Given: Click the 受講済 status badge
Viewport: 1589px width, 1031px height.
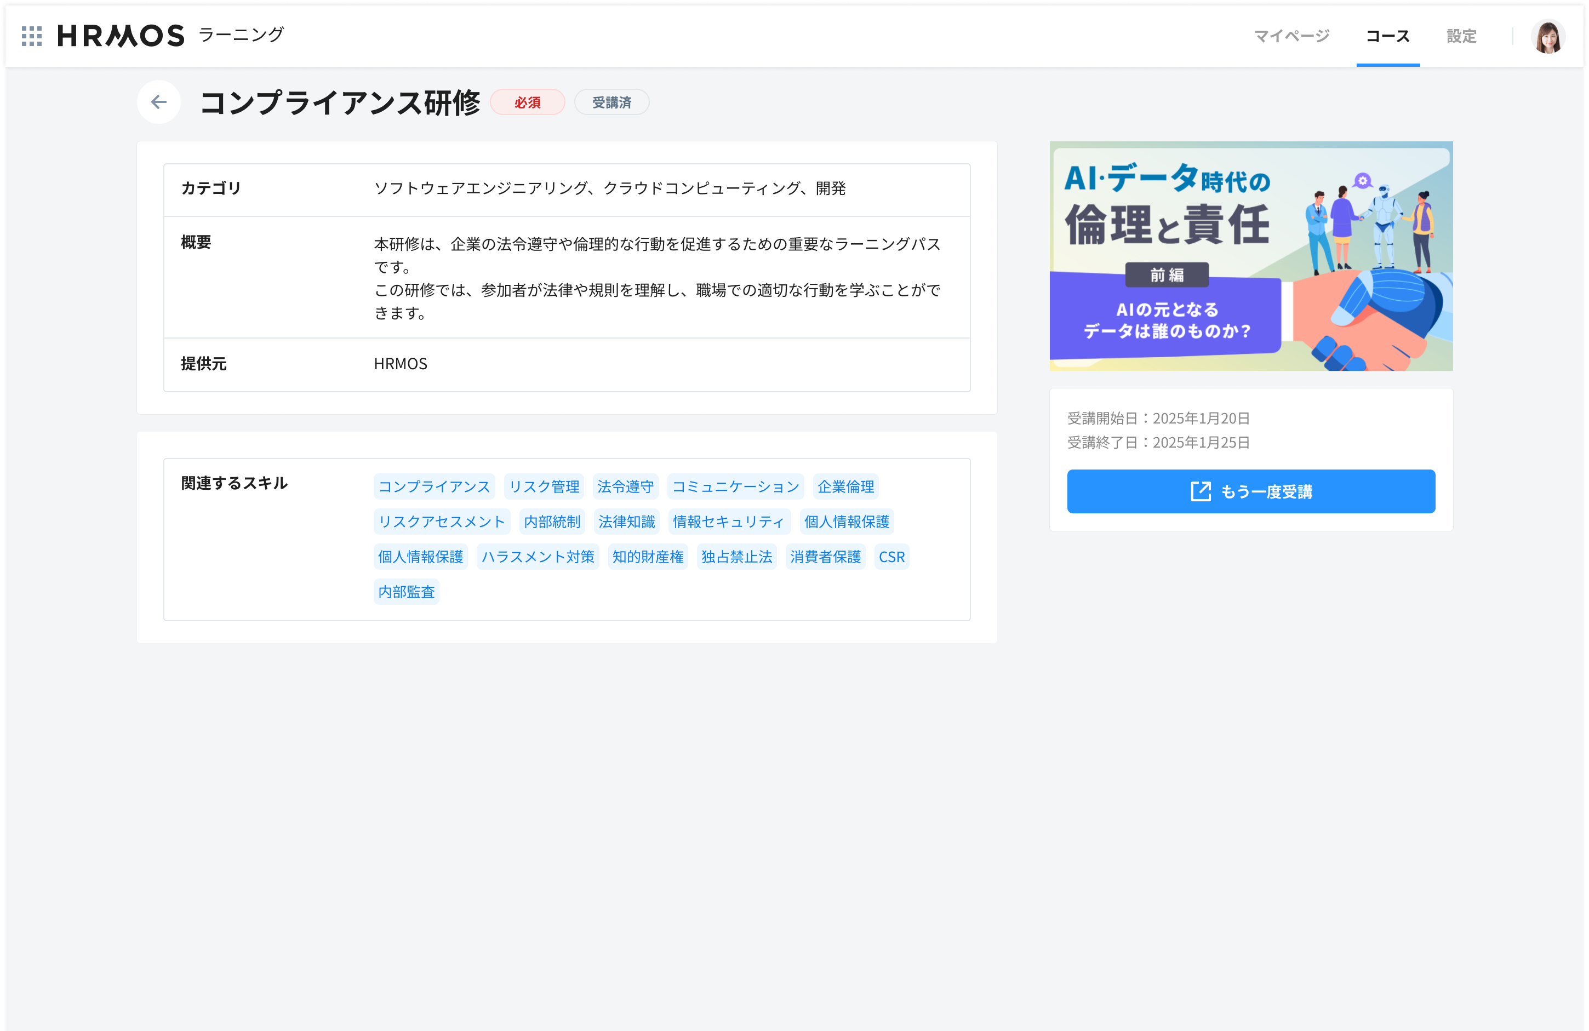Looking at the screenshot, I should pyautogui.click(x=611, y=103).
